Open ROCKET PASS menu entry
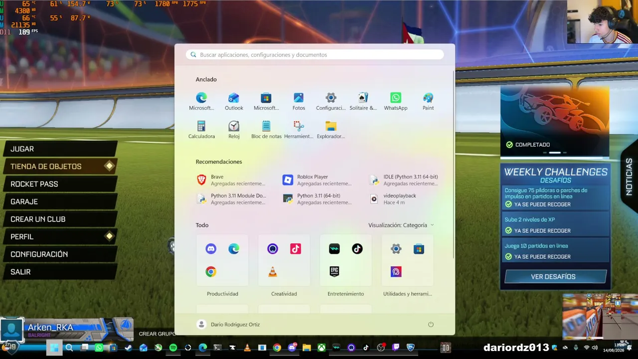The height and width of the screenshot is (359, 638). 60,184
